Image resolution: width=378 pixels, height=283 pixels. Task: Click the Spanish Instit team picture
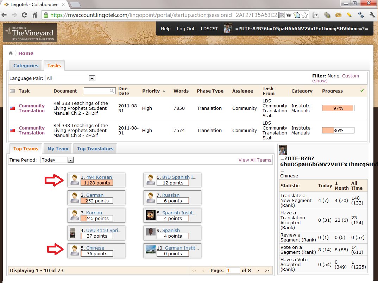150,215
